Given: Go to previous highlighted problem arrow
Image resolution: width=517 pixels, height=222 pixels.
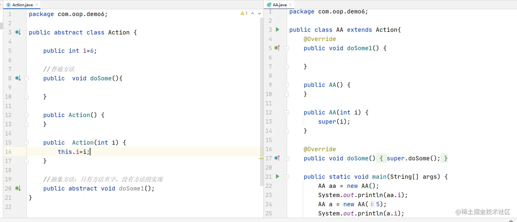Looking at the screenshot, I should (x=253, y=13).
